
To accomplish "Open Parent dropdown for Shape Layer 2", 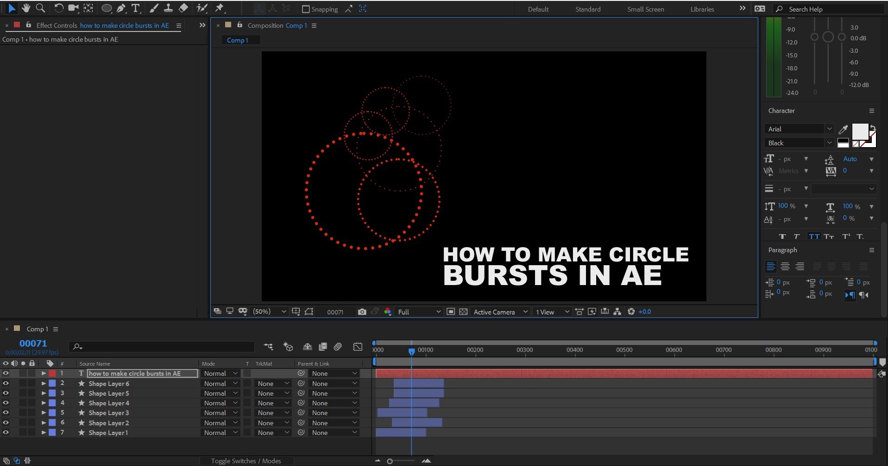I will click(x=334, y=423).
